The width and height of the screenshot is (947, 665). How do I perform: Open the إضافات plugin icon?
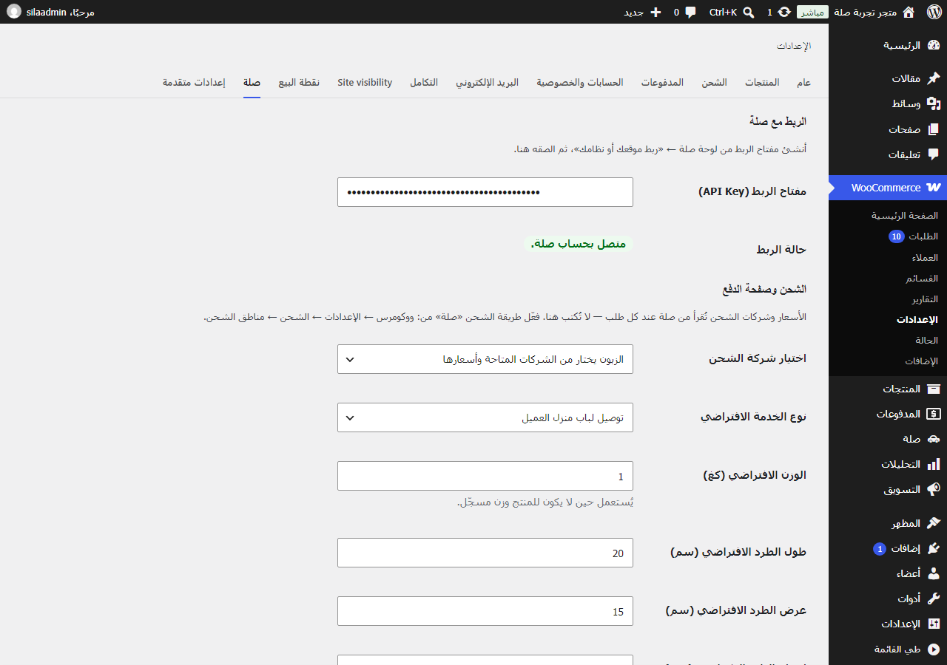tap(934, 548)
